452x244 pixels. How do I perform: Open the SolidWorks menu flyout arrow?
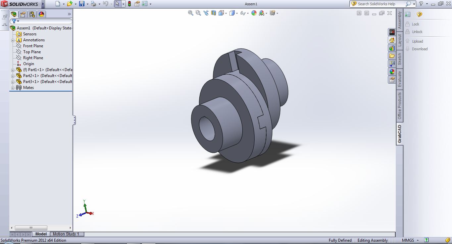(x=43, y=4)
